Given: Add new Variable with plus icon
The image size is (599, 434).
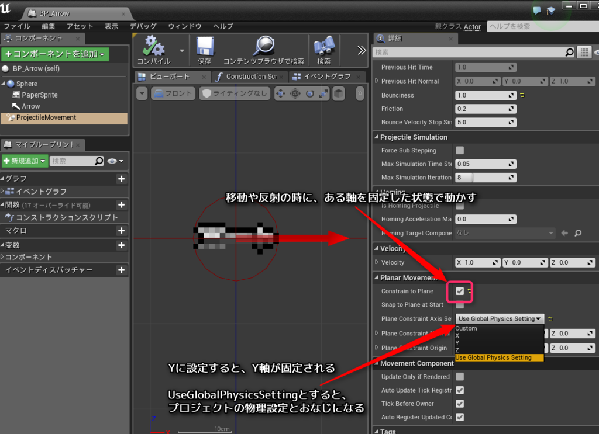Looking at the screenshot, I should (x=121, y=245).
